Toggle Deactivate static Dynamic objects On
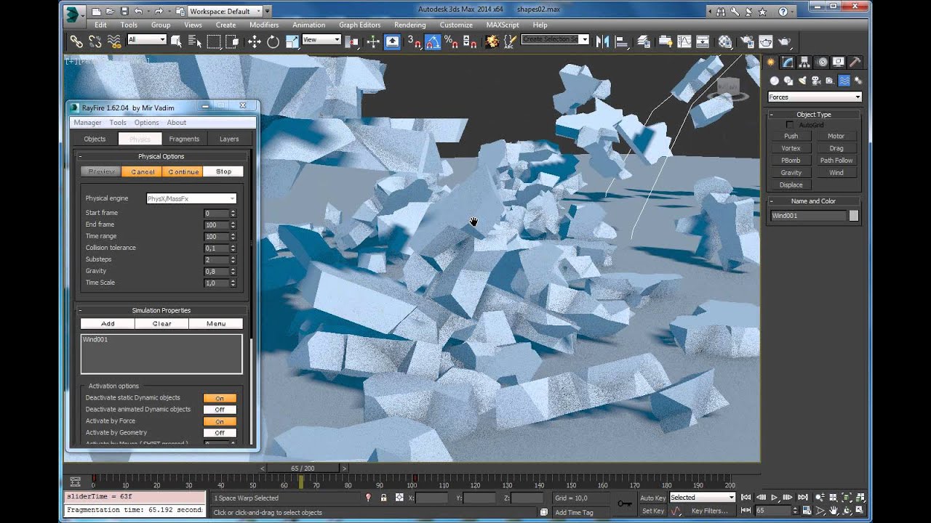This screenshot has width=931, height=523. click(220, 398)
